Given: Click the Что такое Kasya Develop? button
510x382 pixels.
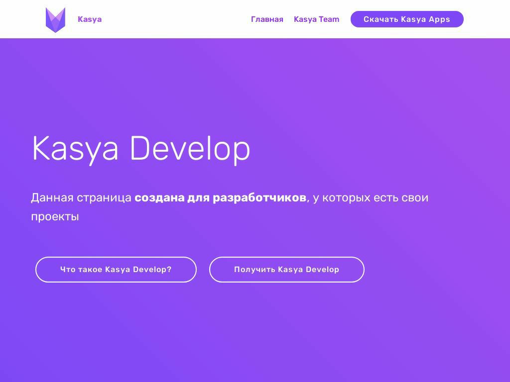Looking at the screenshot, I should [116, 270].
